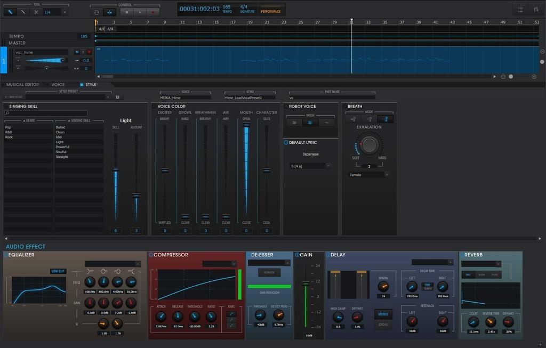Open the Reverb preset dropdown
The image size is (546, 348).
click(481, 264)
